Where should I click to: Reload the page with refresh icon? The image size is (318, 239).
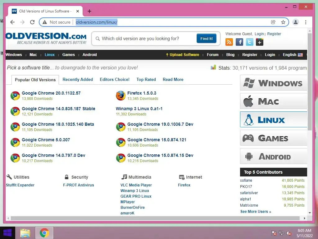32,22
